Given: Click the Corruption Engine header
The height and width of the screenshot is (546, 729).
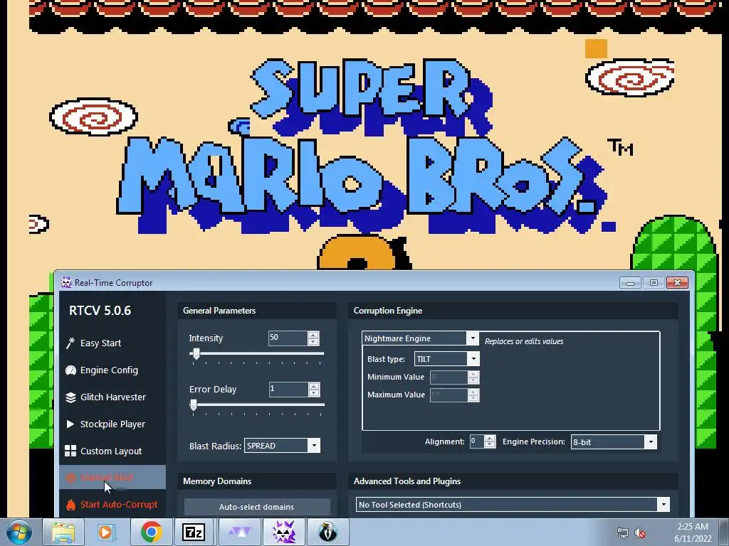Looking at the screenshot, I should pos(388,311).
